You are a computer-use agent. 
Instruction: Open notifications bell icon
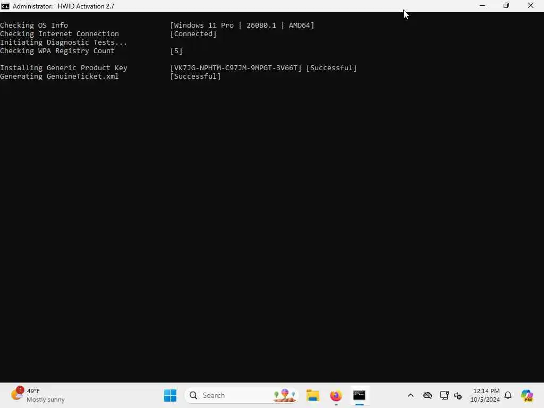[508, 395]
